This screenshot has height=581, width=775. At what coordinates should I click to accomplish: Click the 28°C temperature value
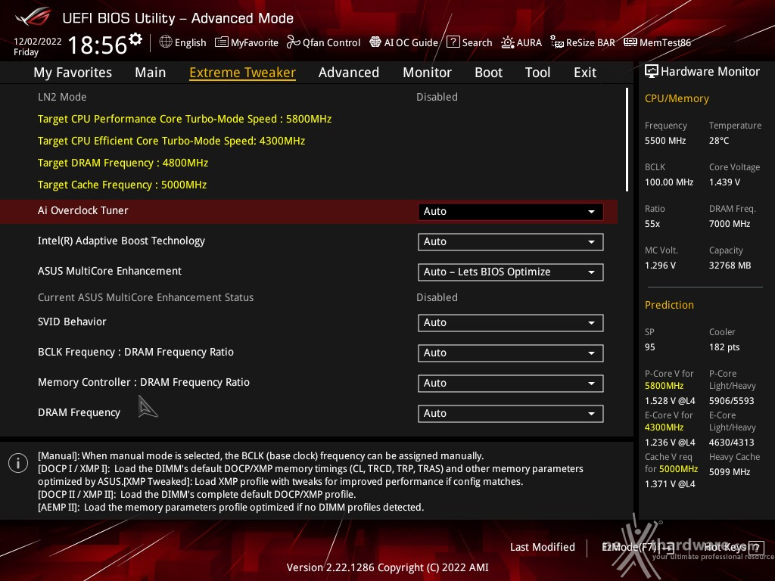(x=719, y=140)
